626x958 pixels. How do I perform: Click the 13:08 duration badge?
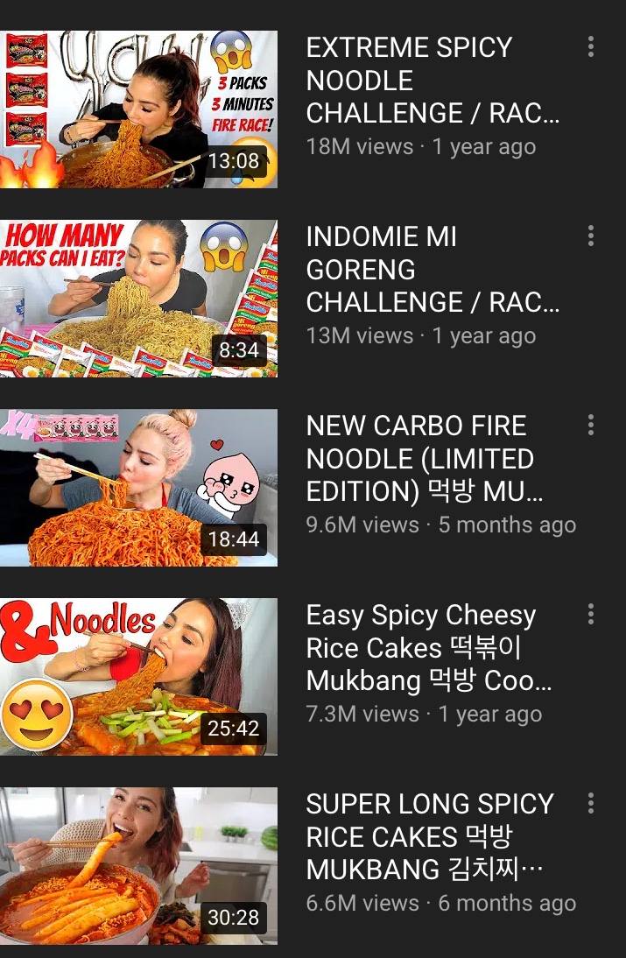[x=234, y=161]
